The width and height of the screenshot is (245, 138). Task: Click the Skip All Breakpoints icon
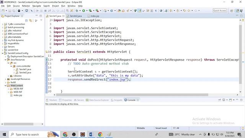click(x=31, y=11)
